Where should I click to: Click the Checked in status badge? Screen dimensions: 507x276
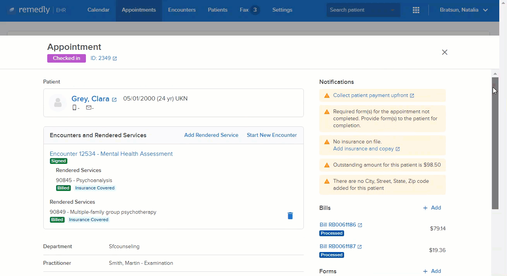[67, 58]
